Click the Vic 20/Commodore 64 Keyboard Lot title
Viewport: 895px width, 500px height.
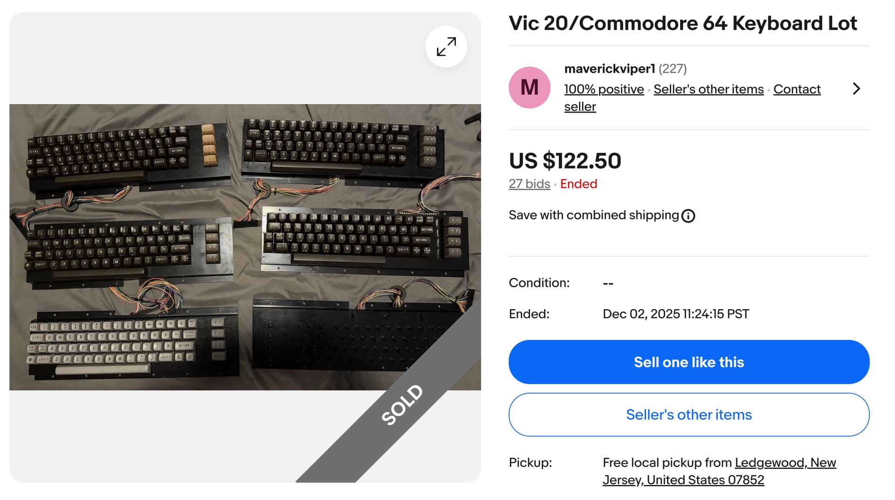point(682,23)
